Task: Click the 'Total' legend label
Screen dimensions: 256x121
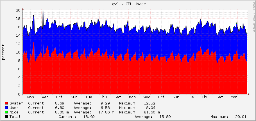Action: tap(15, 117)
